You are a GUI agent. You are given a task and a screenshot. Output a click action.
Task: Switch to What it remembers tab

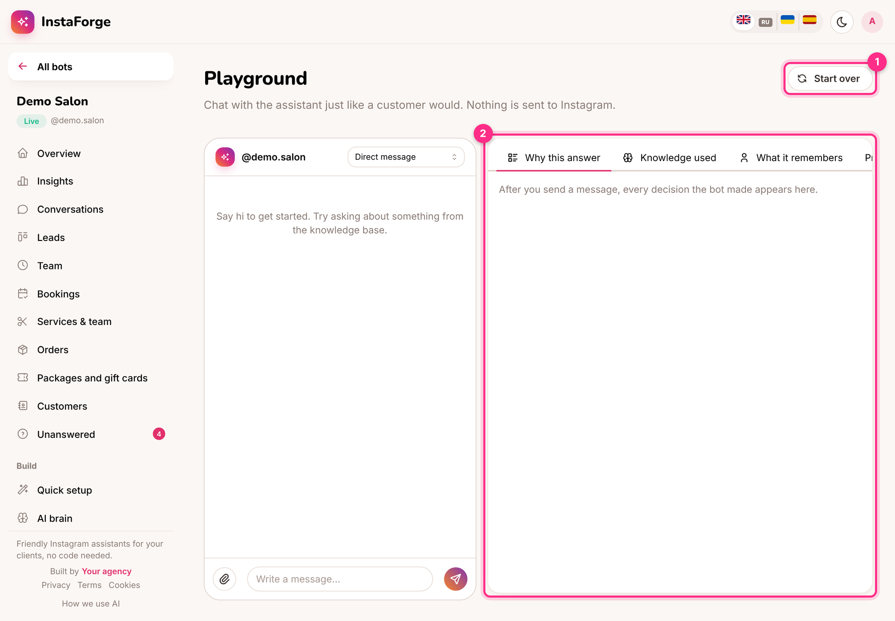pyautogui.click(x=791, y=158)
